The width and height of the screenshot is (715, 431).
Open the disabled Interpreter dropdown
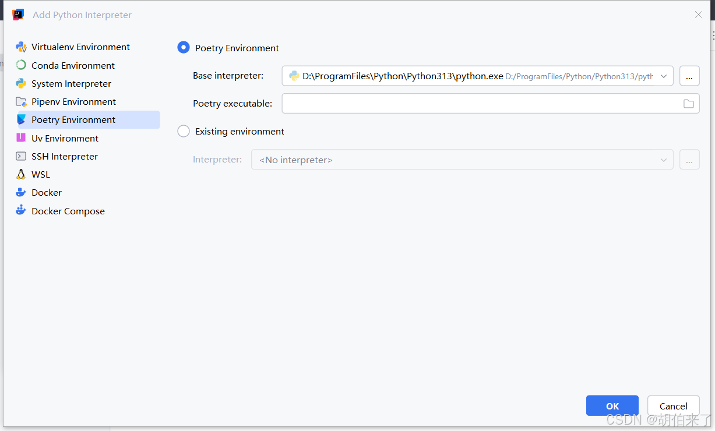462,160
